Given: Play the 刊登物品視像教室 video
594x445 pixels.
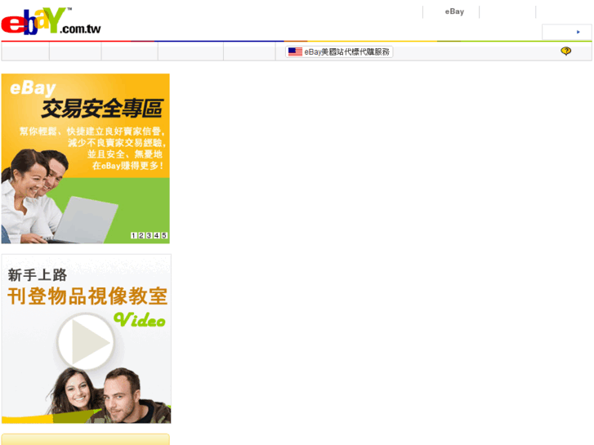Looking at the screenshot, I should [x=86, y=341].
